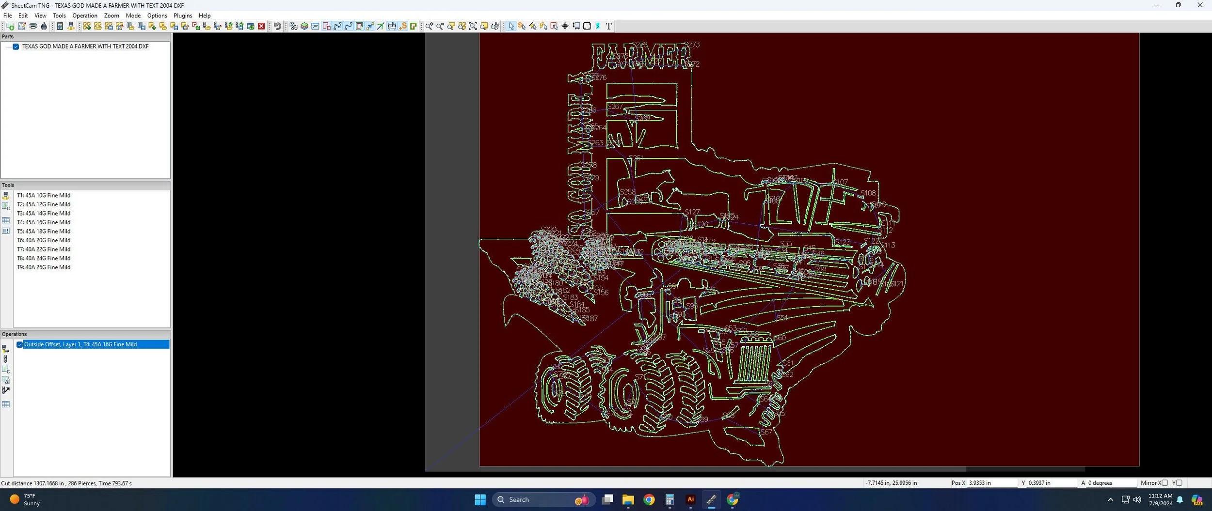Viewport: 1212px width, 511px height.
Task: Open the layers stack icon
Action: tap(304, 26)
